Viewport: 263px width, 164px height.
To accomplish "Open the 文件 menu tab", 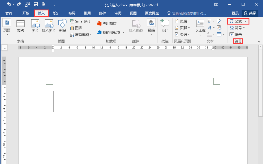I will (9, 13).
